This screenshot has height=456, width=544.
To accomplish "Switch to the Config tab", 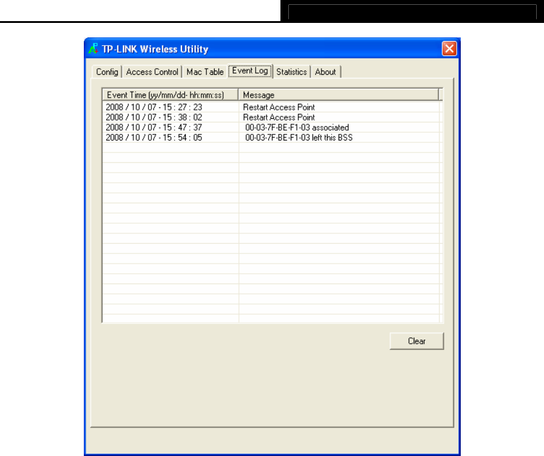I will point(107,72).
